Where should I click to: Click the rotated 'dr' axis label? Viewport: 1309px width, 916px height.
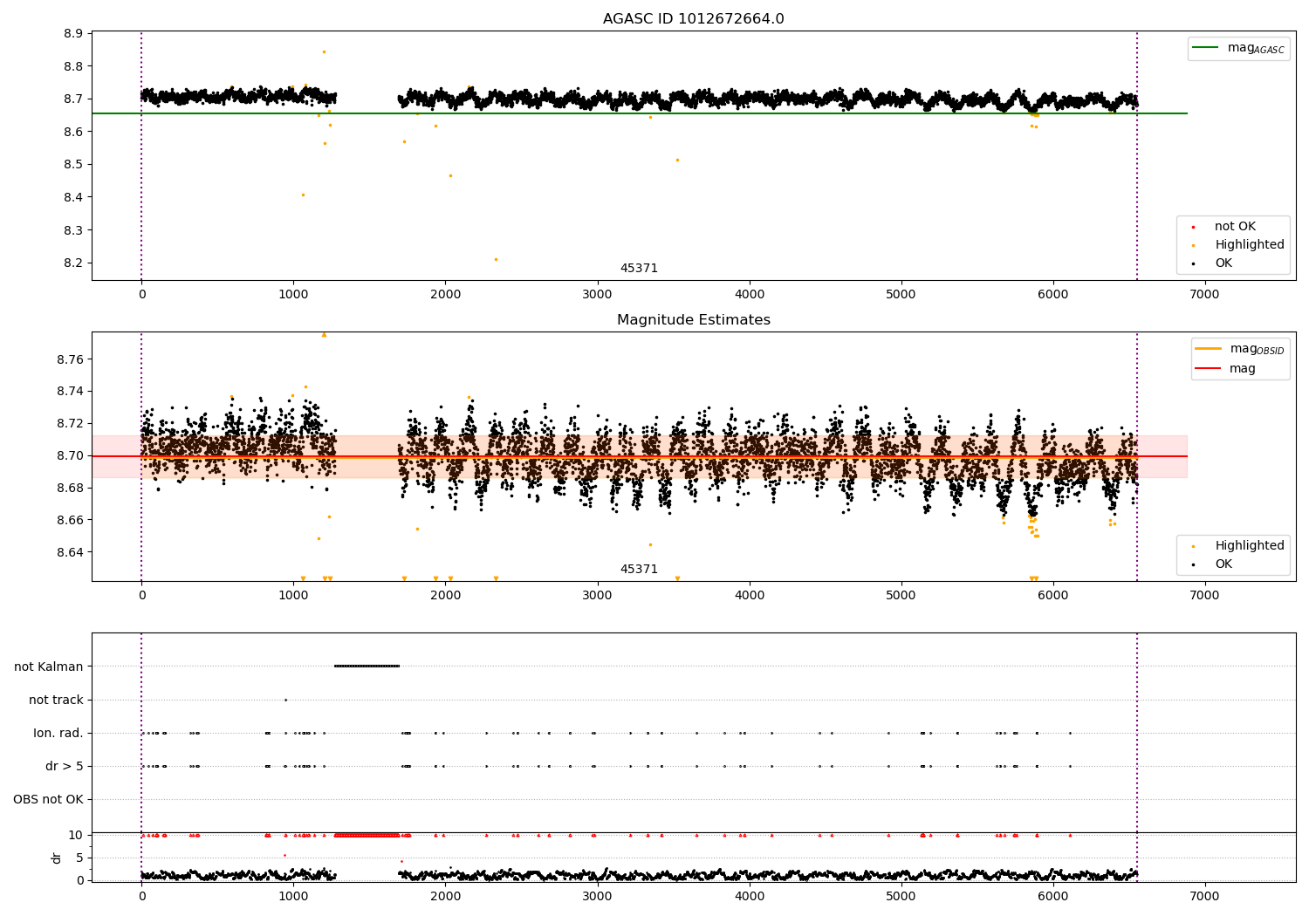(57, 858)
